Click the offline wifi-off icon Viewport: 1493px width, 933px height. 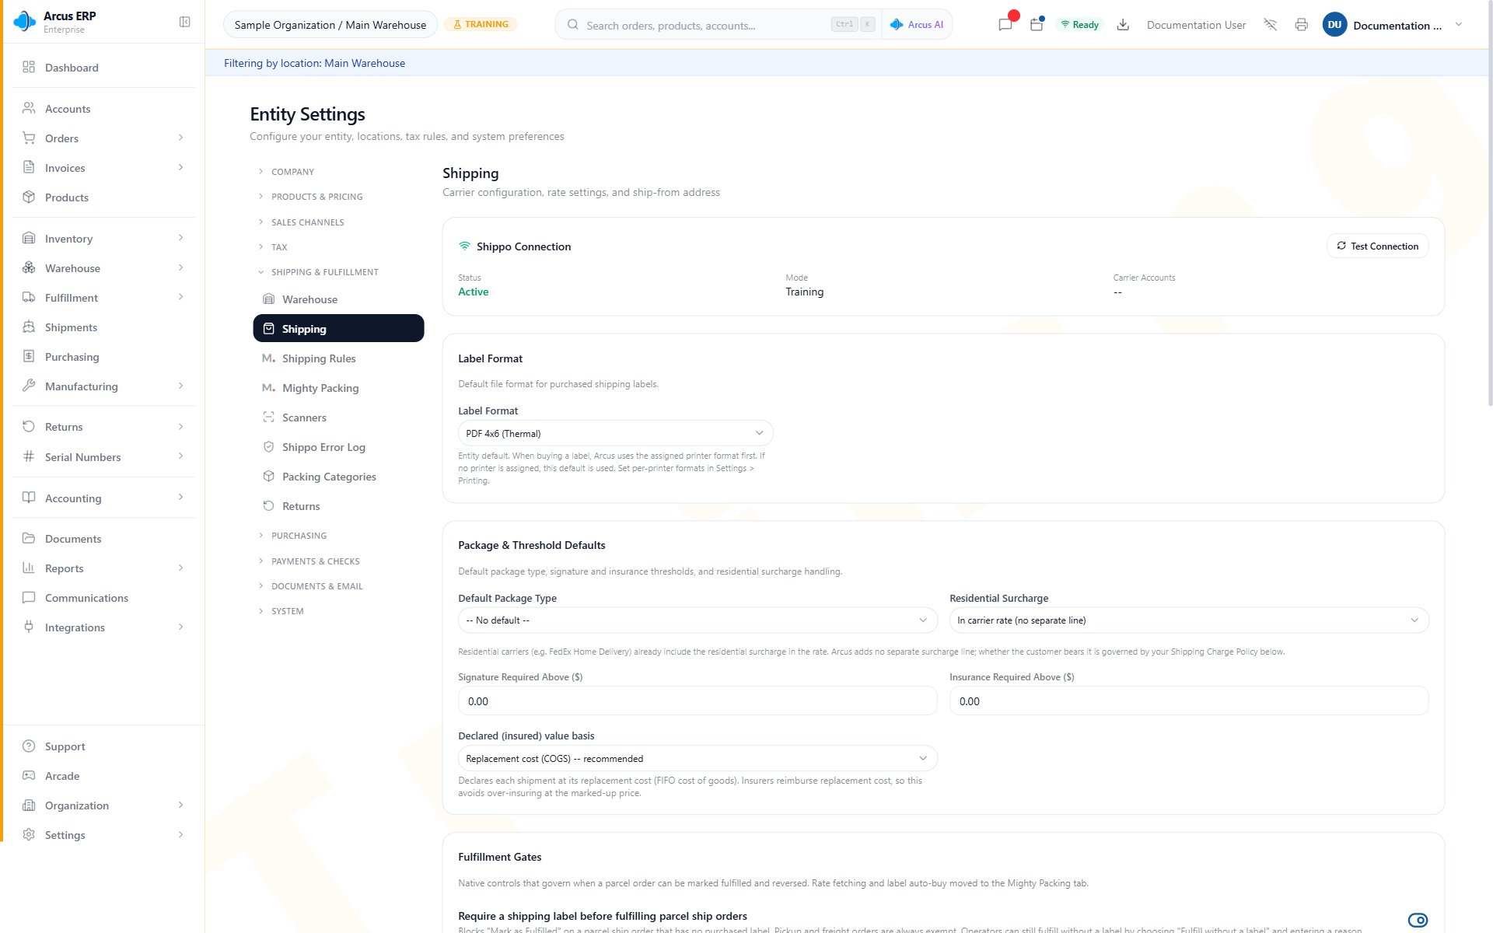pyautogui.click(x=1271, y=25)
